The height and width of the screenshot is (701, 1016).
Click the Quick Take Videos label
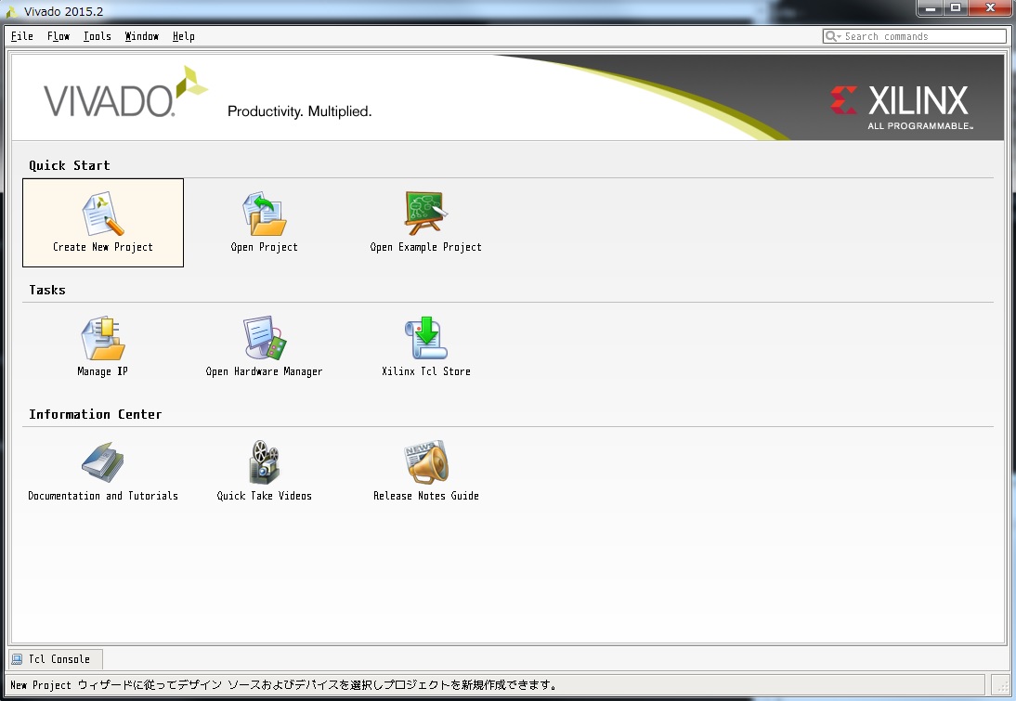[x=265, y=496]
